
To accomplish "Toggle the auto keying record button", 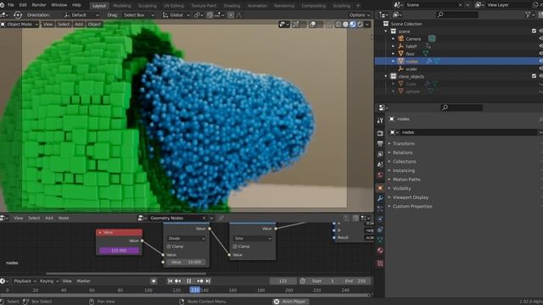I will (154, 281).
